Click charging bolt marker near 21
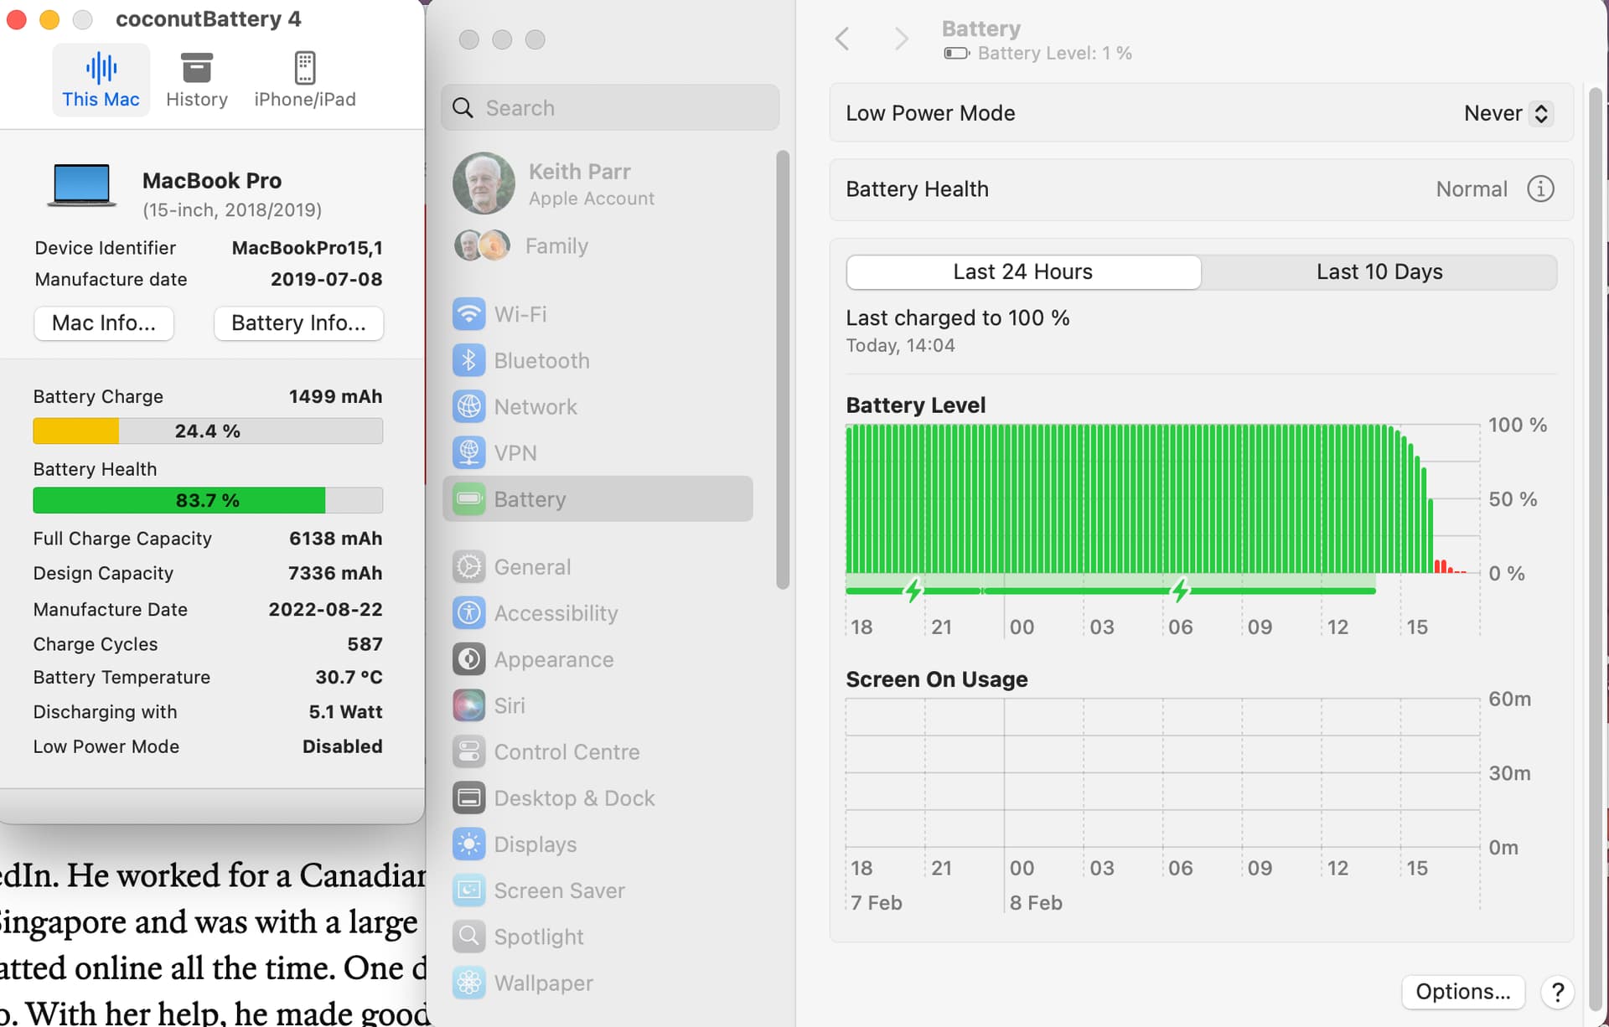Image resolution: width=1609 pixels, height=1027 pixels. (x=913, y=590)
